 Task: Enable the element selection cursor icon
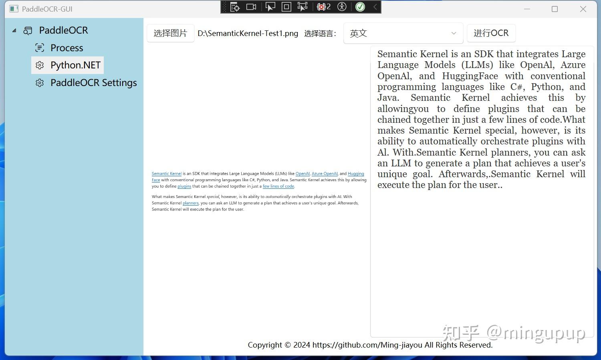coord(270,7)
